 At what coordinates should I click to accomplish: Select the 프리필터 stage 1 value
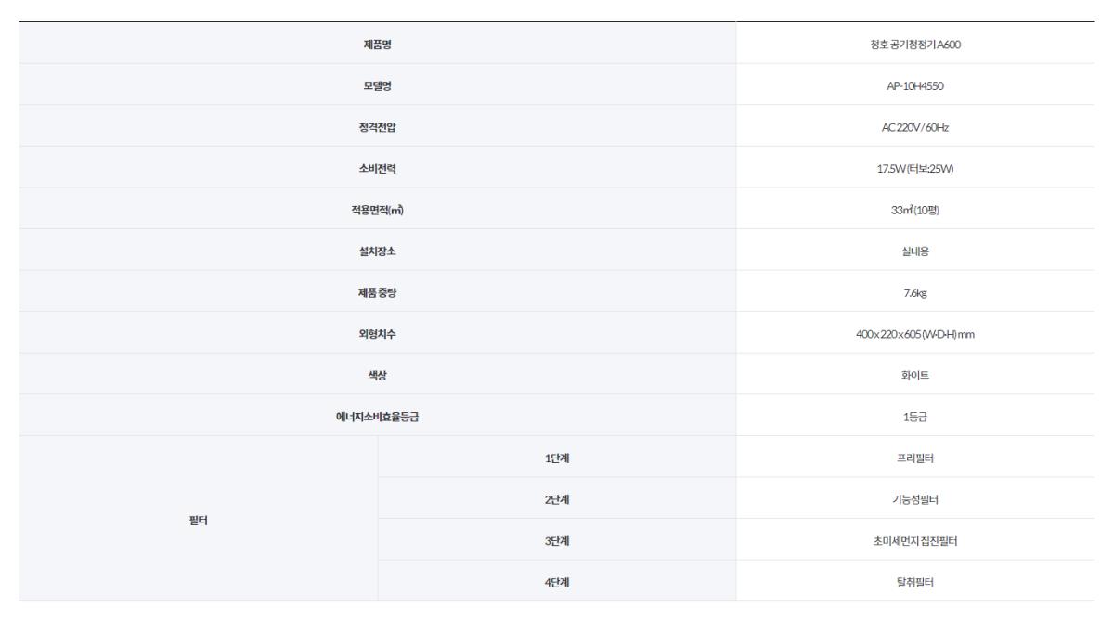[x=914, y=457]
